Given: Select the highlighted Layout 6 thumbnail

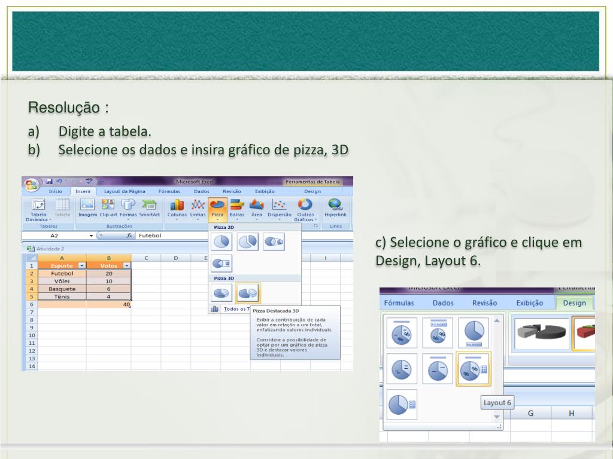Looking at the screenshot, I should click(x=474, y=369).
